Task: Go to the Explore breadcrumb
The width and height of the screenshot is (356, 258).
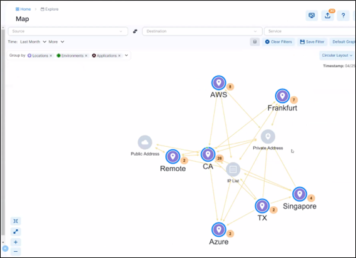Action: 49,9
